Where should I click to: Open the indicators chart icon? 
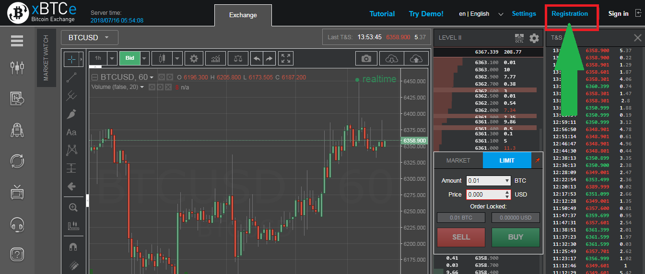coord(216,58)
